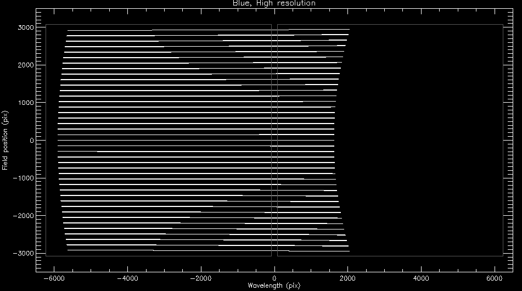This screenshot has height=291, width=522.
Task: Click the y-axis tick label "-2000"
Action: [23, 216]
